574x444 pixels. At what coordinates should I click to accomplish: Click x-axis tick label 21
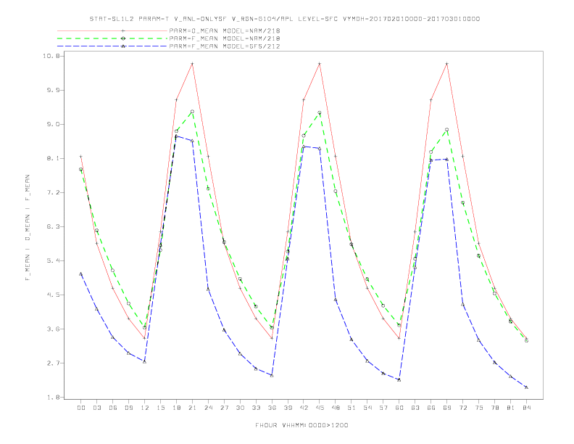click(192, 408)
